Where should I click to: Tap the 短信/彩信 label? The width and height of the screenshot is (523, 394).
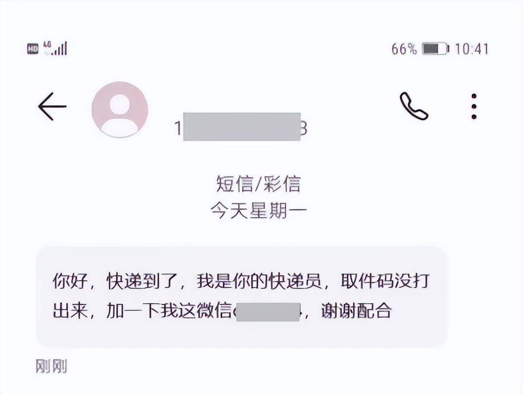(x=258, y=184)
